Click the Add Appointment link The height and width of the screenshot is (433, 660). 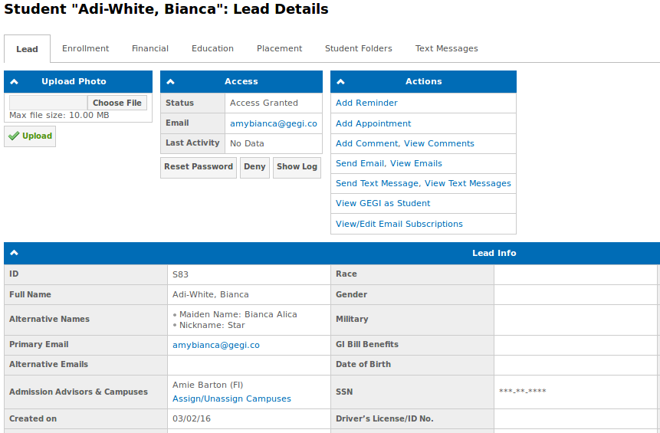tap(373, 123)
